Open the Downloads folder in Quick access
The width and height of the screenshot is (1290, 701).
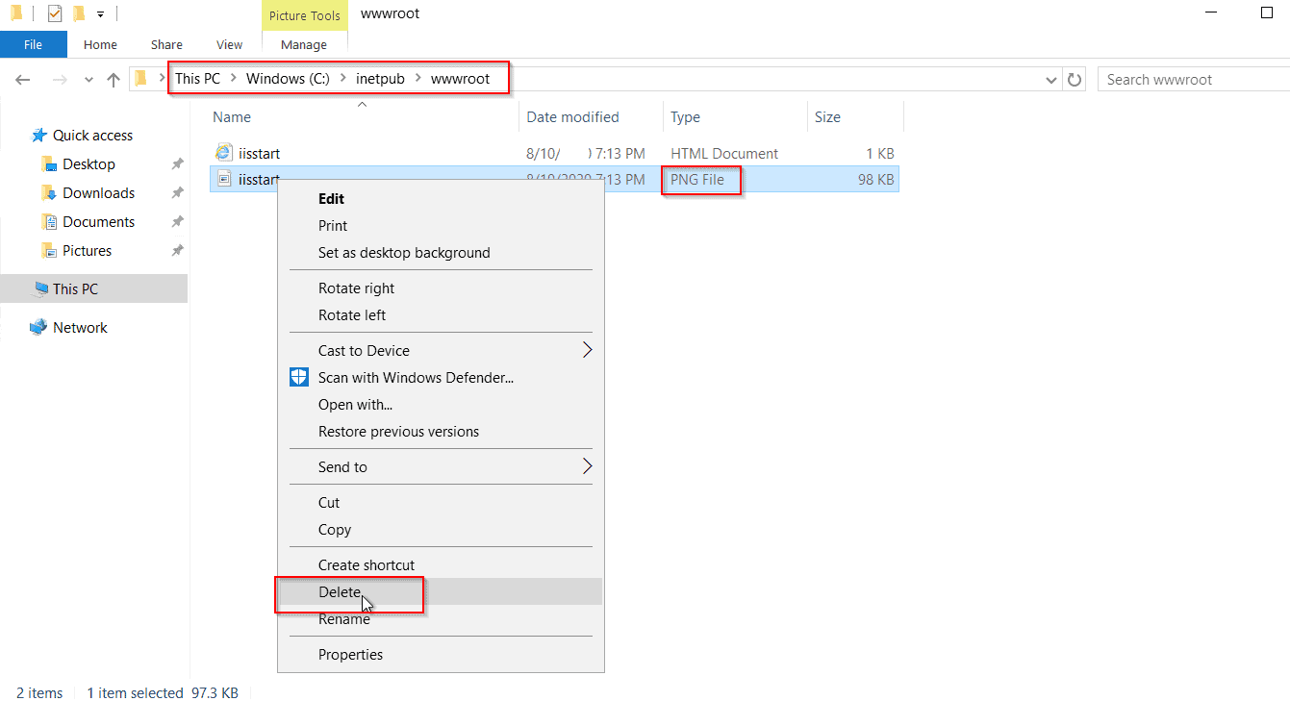[98, 192]
